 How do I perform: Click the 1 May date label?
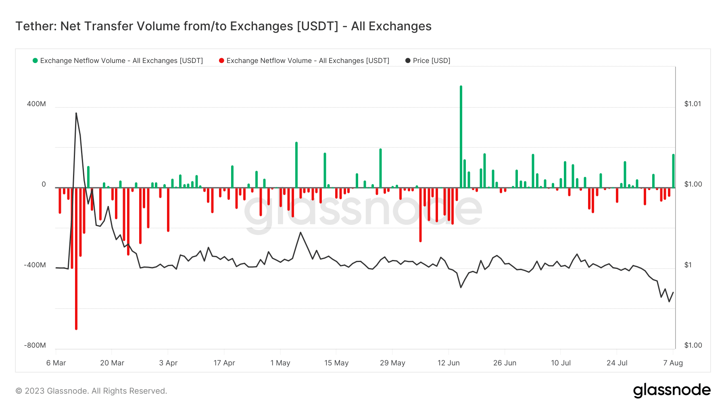[280, 363]
